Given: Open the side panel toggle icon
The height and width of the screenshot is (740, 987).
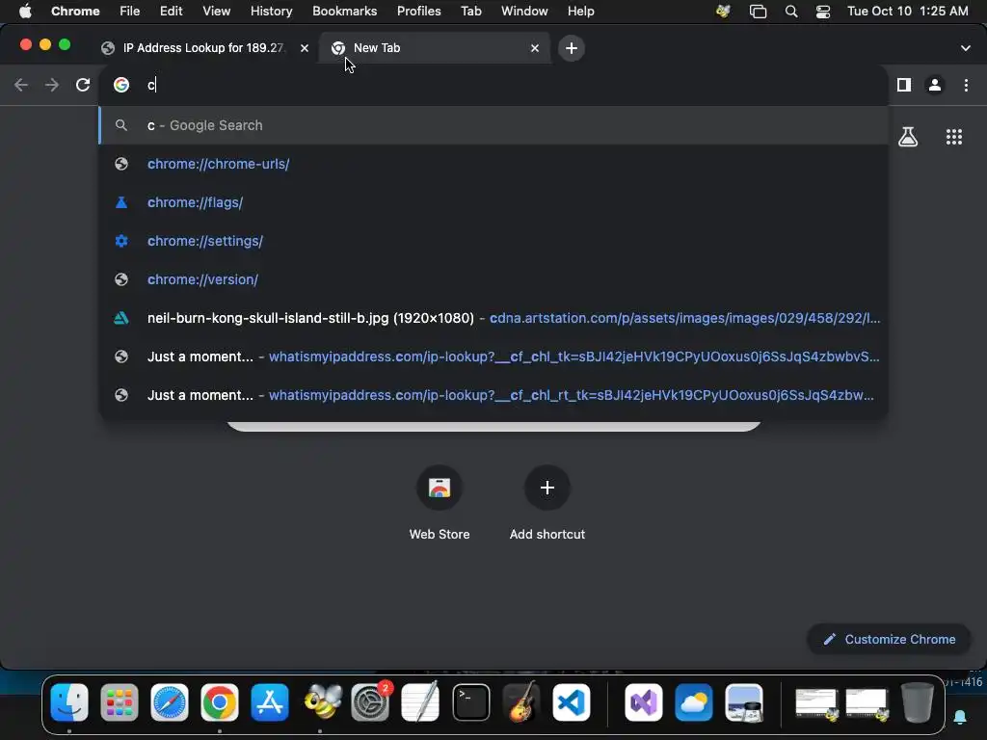Looking at the screenshot, I should pyautogui.click(x=904, y=85).
